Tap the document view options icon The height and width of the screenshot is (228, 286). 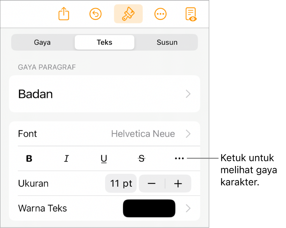coord(191,14)
